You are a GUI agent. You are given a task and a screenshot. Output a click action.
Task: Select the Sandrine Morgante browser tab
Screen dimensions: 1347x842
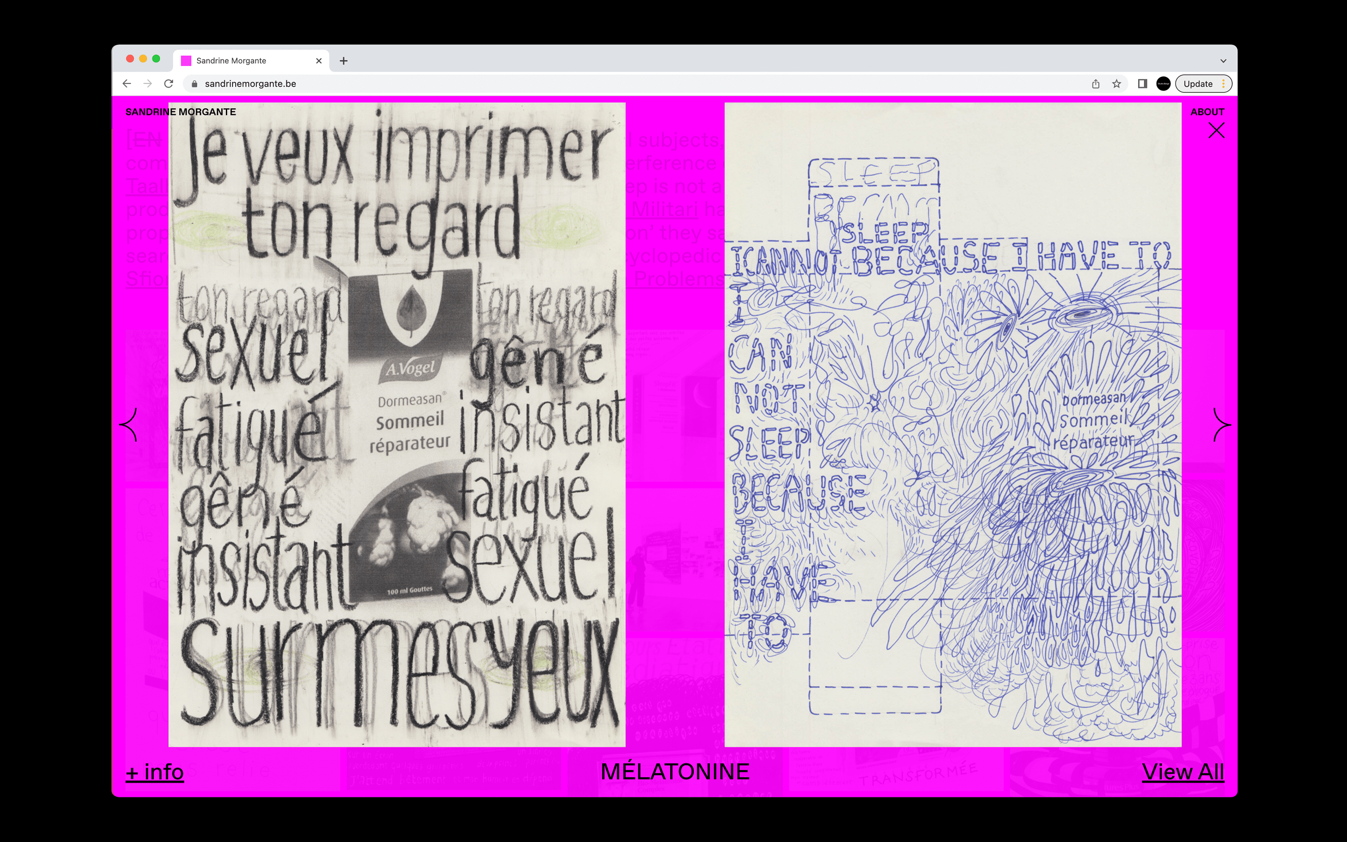pos(245,61)
